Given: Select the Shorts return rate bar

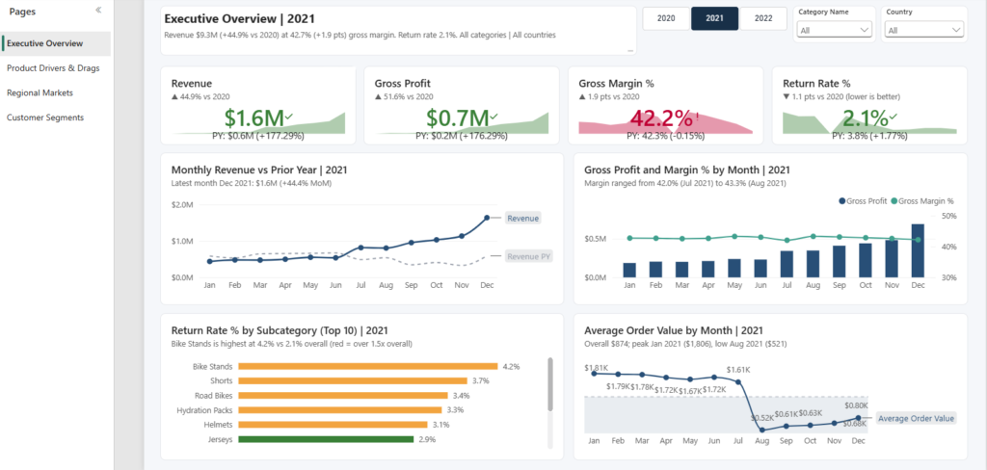Looking at the screenshot, I should (x=353, y=380).
